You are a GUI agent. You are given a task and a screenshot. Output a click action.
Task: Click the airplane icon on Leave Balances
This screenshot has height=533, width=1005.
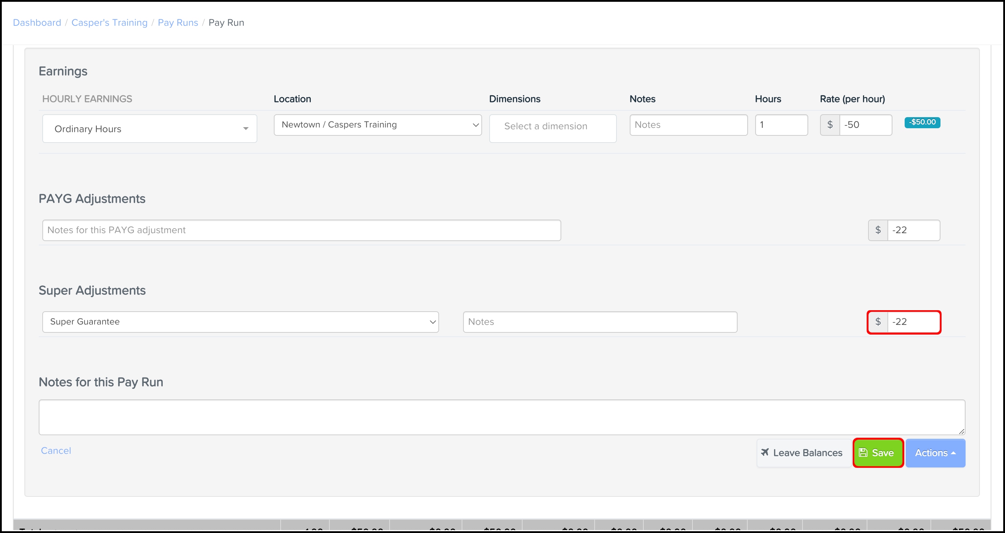765,452
